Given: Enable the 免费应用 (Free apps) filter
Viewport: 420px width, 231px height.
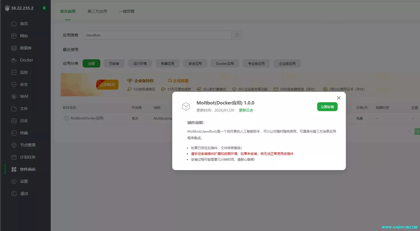Looking at the screenshot, I should pyautogui.click(x=167, y=63).
